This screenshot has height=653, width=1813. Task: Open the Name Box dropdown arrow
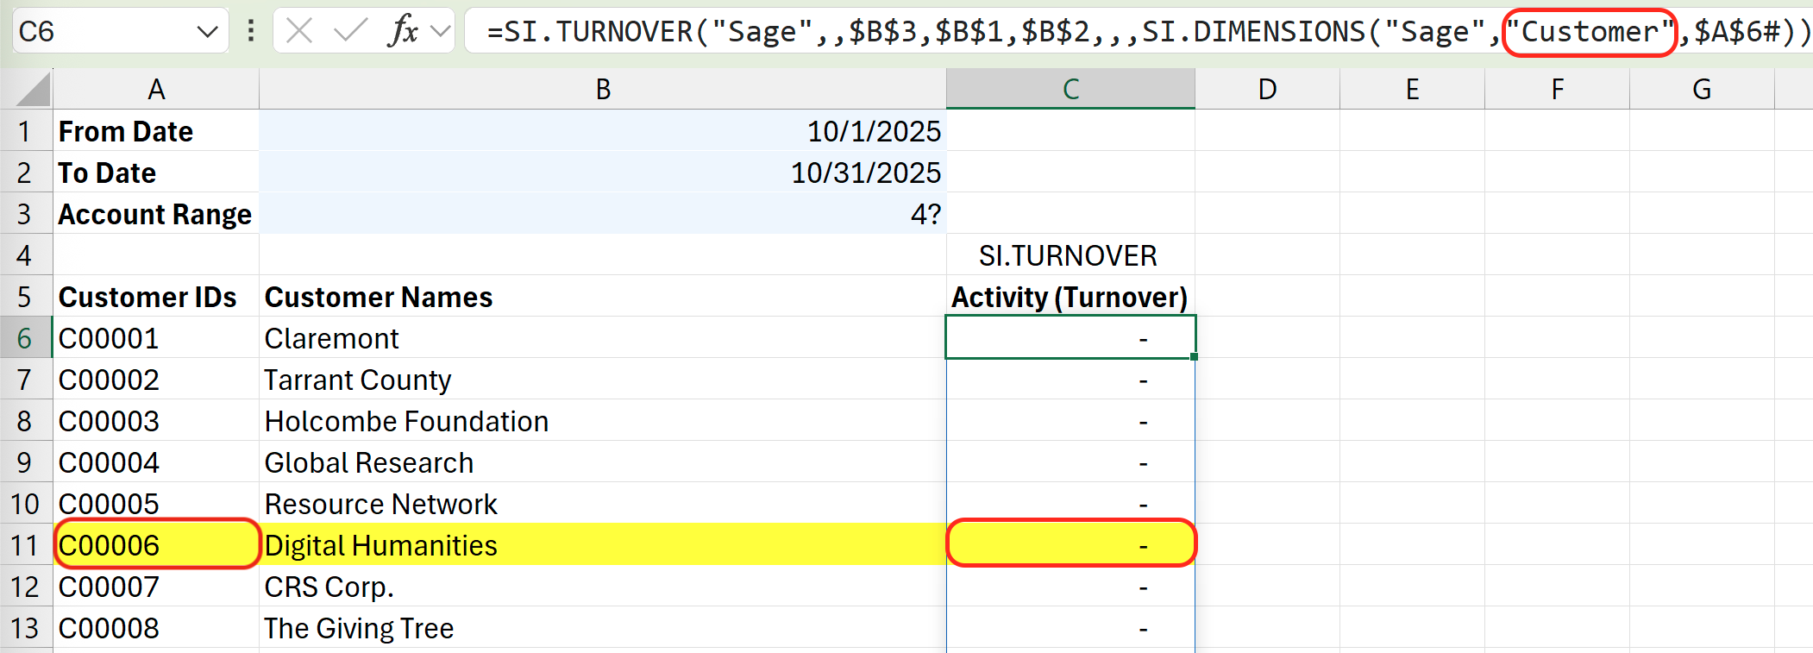tap(207, 32)
